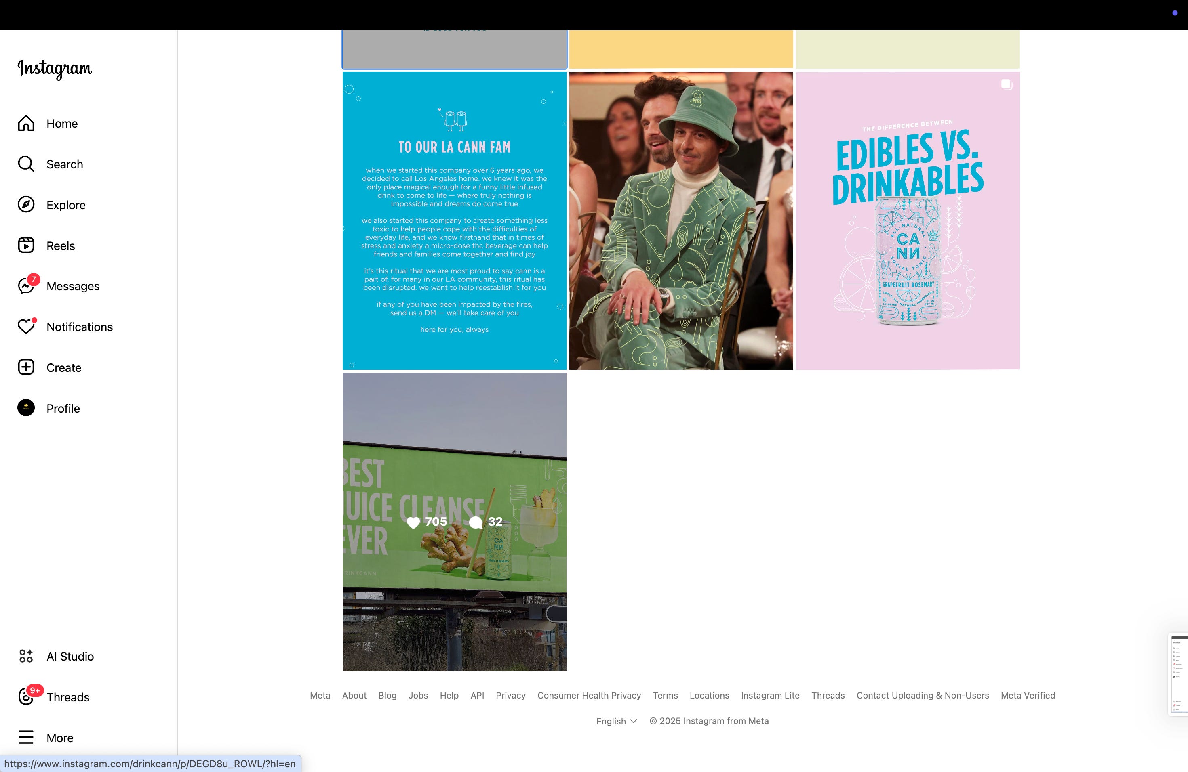Viewport: 1188px width, 772px height.
Task: Click the Consumer Health Privacy footer link
Action: 589,696
